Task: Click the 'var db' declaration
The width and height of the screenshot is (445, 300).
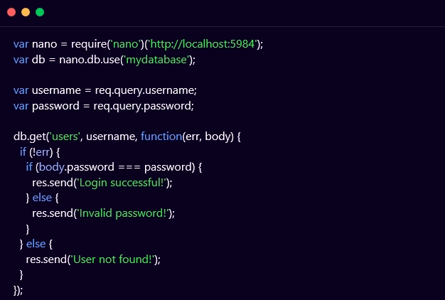Action: pos(29,60)
